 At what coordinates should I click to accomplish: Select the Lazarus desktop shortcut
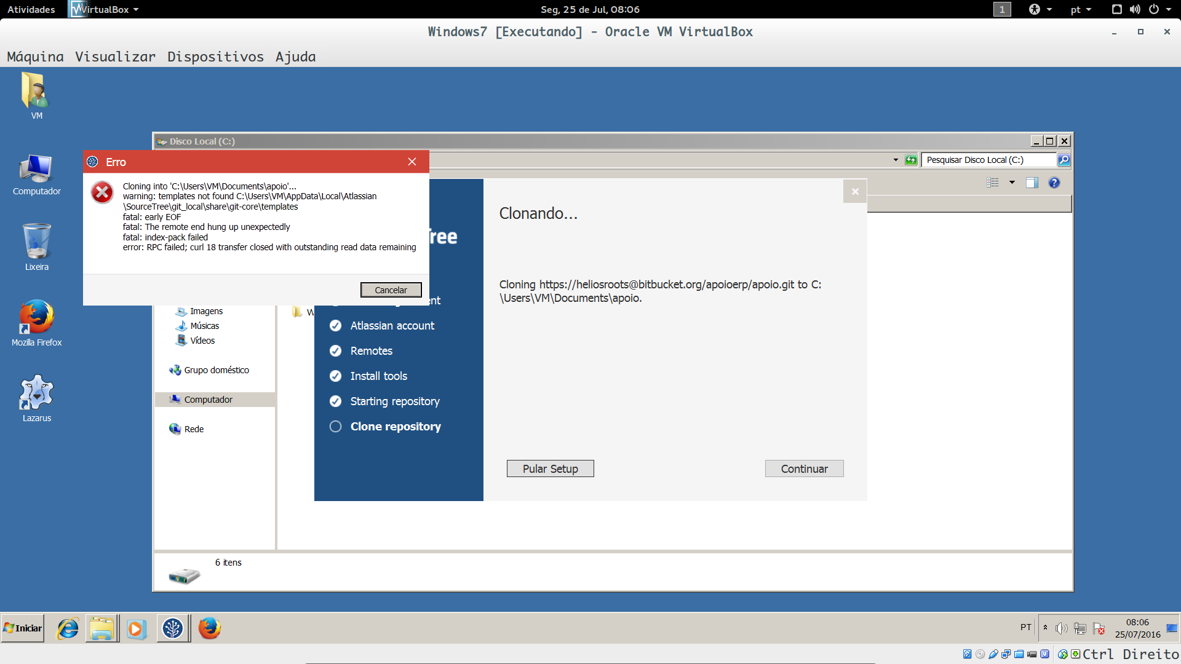36,398
